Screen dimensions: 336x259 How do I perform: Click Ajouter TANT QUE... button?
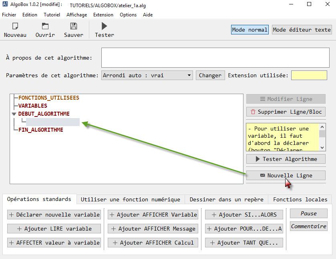coord(244,243)
